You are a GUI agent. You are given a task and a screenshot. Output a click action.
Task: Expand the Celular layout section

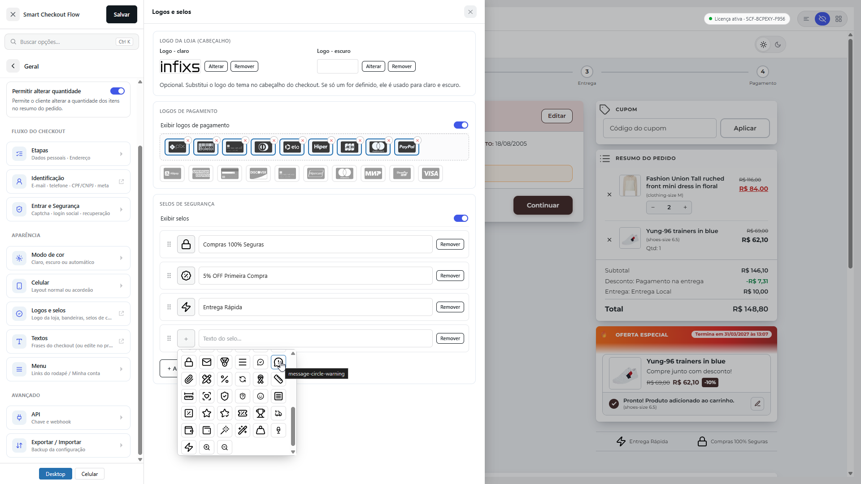(x=68, y=286)
